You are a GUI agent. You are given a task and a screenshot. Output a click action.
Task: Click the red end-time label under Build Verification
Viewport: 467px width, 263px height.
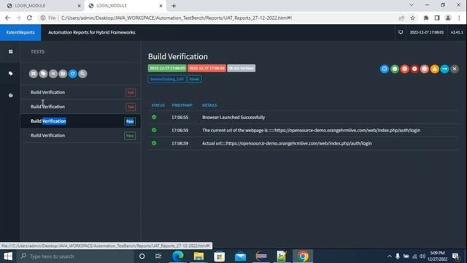[207, 68]
